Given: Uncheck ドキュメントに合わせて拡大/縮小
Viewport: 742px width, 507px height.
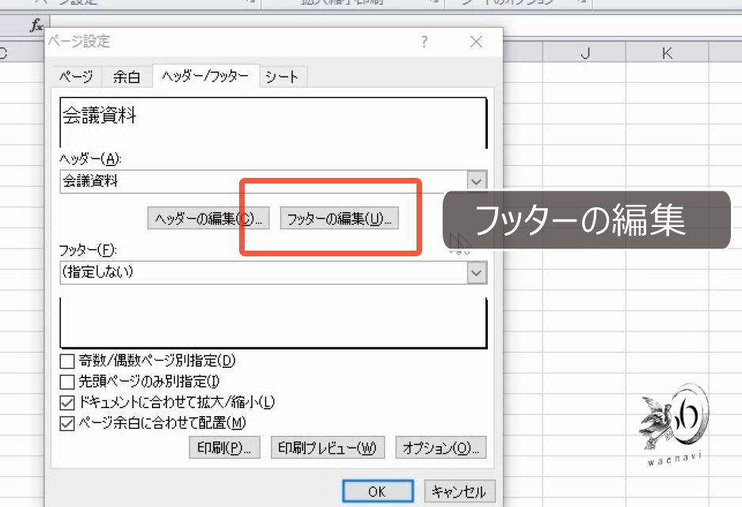Looking at the screenshot, I should [67, 402].
